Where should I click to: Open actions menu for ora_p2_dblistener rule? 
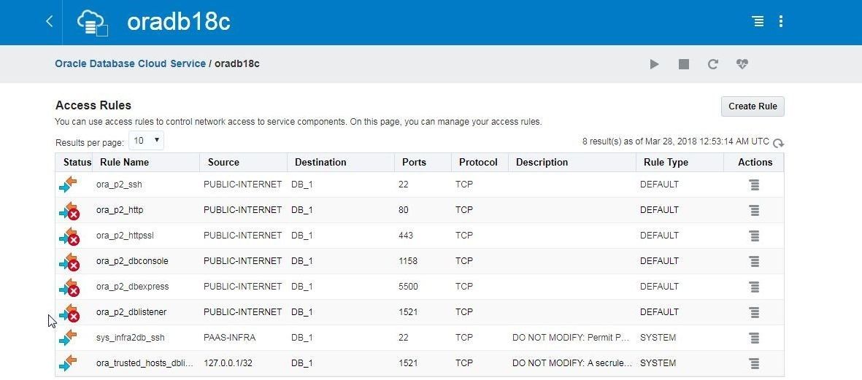(x=754, y=312)
